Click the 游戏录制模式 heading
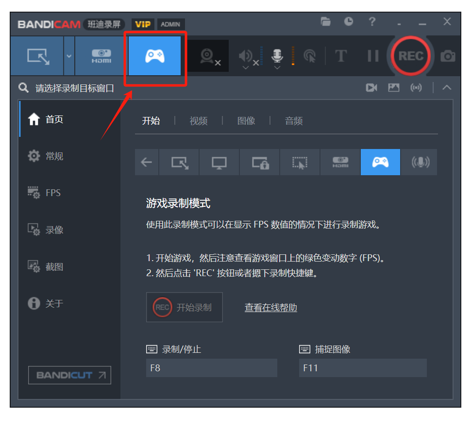472x430 pixels. pos(178,203)
